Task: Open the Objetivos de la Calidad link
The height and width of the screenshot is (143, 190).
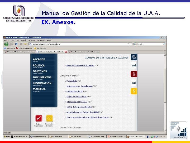Action: tap(77, 96)
